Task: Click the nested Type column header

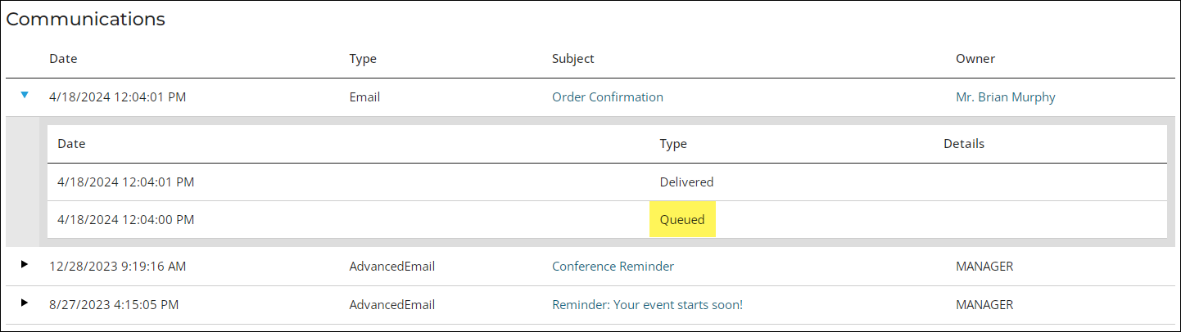Action: pyautogui.click(x=673, y=144)
